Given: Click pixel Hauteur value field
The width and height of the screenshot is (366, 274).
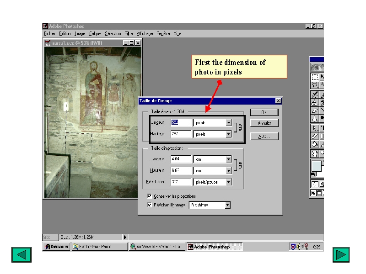Looking at the screenshot, I should [x=181, y=134].
